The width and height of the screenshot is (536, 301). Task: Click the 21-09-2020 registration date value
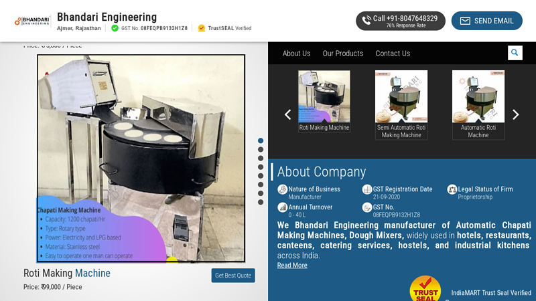(x=387, y=197)
